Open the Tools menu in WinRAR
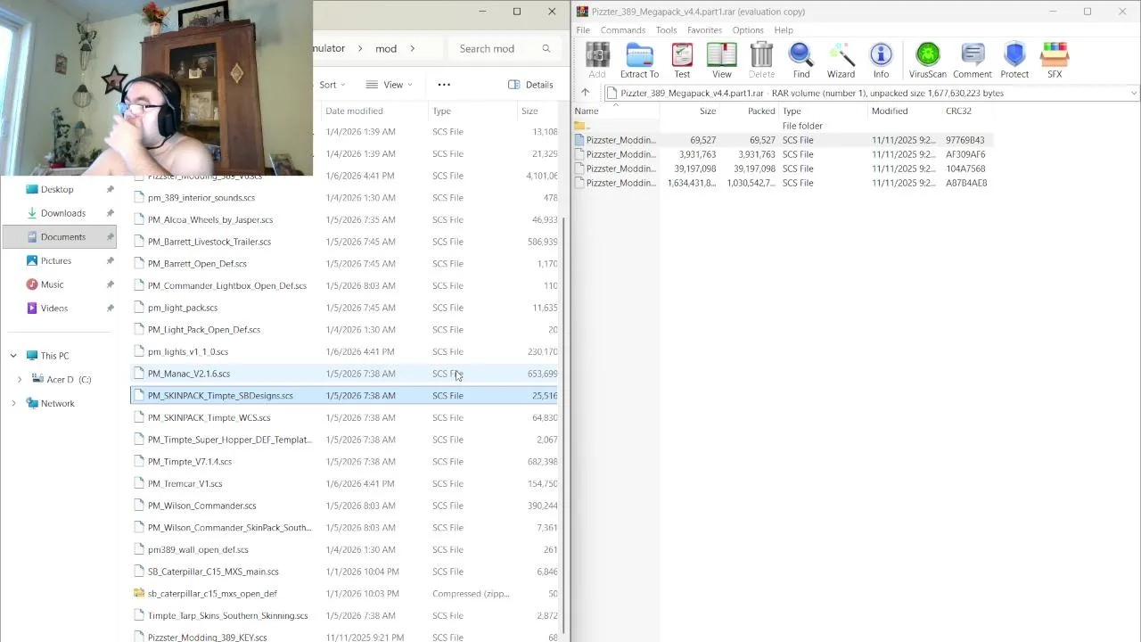Image resolution: width=1141 pixels, height=642 pixels. tap(667, 30)
